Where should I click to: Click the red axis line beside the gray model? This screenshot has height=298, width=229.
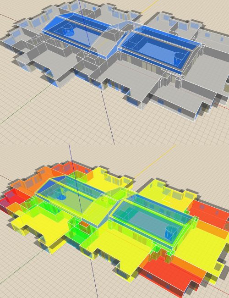[x=221, y=106]
